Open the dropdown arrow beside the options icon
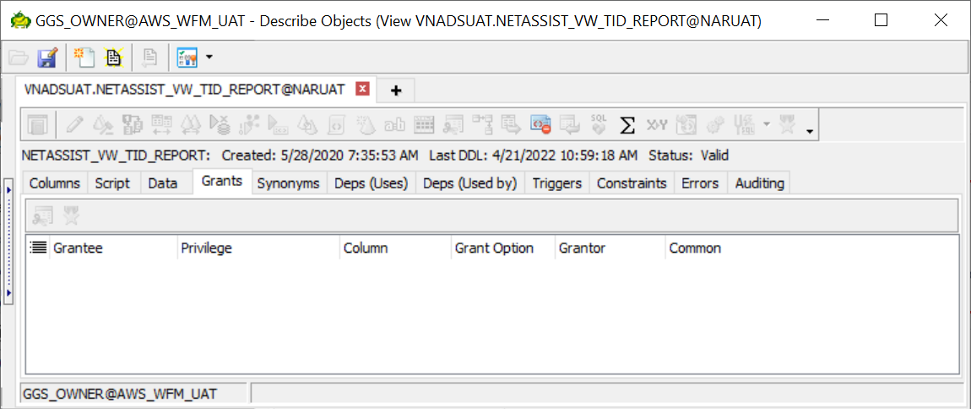971x409 pixels. click(x=209, y=57)
